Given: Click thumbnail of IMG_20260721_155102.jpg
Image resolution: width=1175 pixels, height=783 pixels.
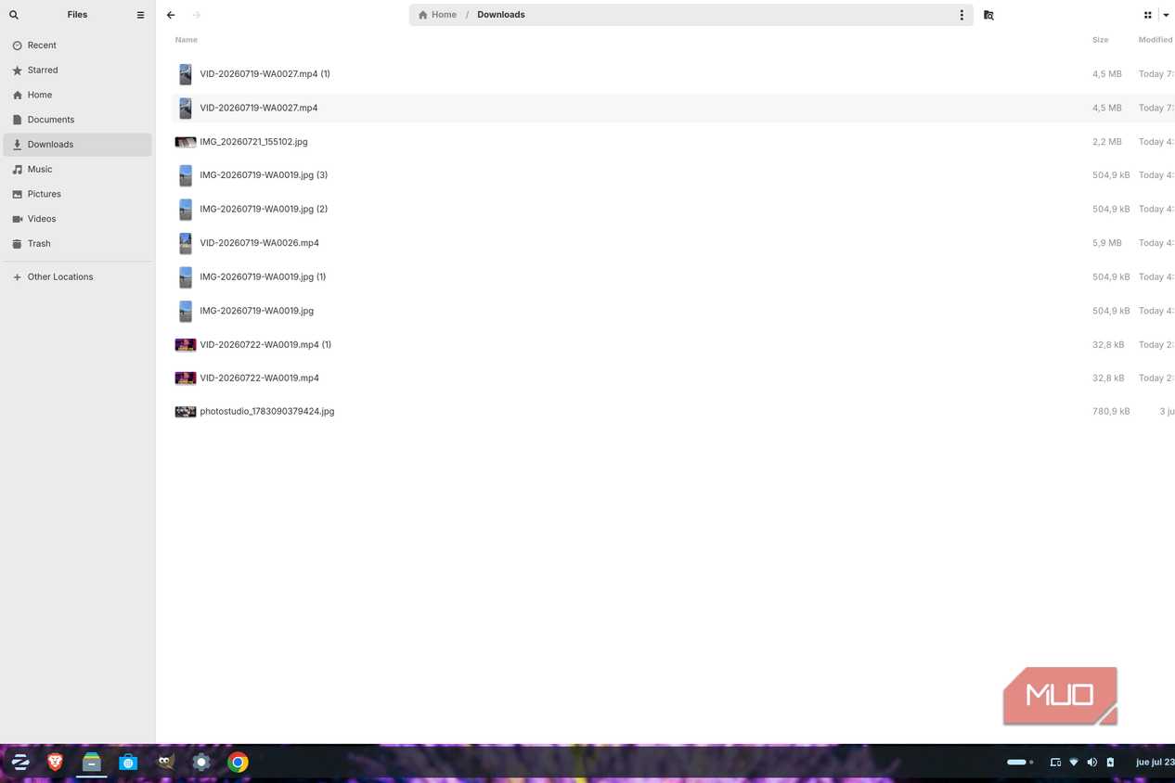Looking at the screenshot, I should (186, 142).
